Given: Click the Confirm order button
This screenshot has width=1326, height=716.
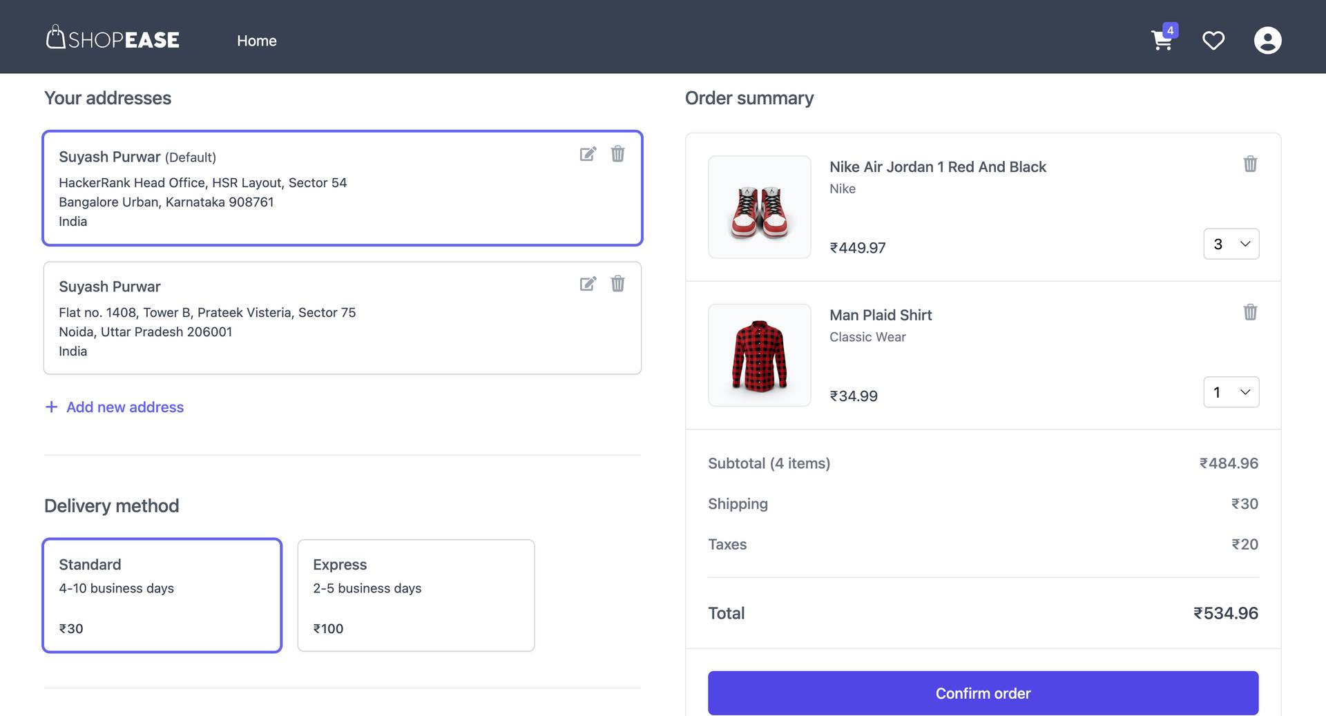Looking at the screenshot, I should 983,693.
